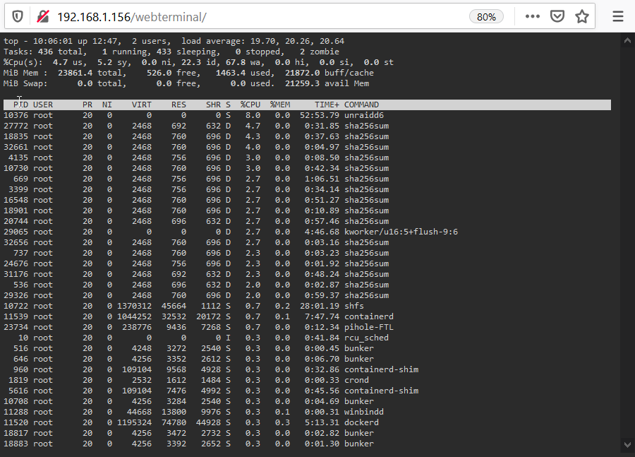Click PID 10376 in the process list
Image resolution: width=635 pixels, height=457 pixels.
(x=16, y=115)
